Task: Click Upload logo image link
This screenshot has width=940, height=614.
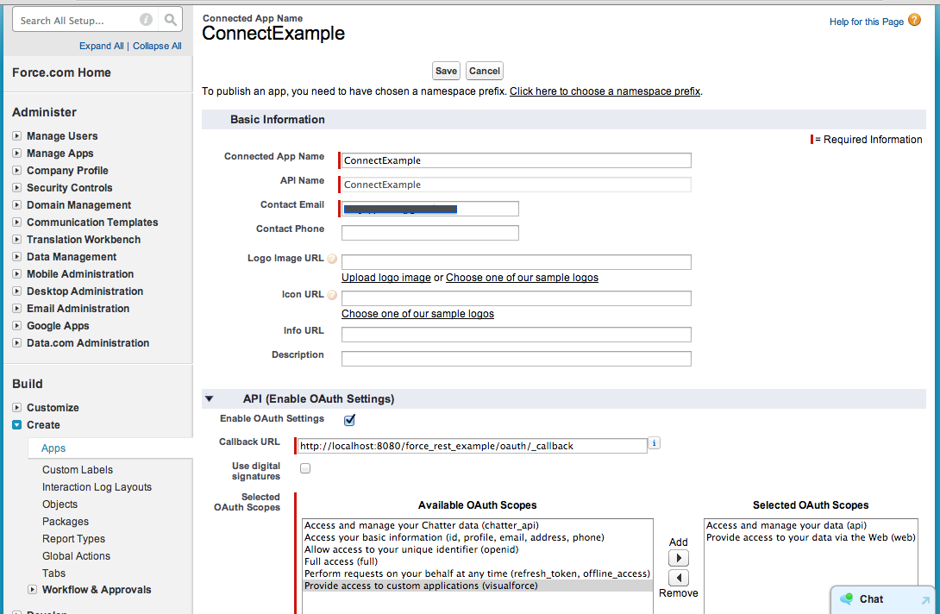Action: coord(386,278)
